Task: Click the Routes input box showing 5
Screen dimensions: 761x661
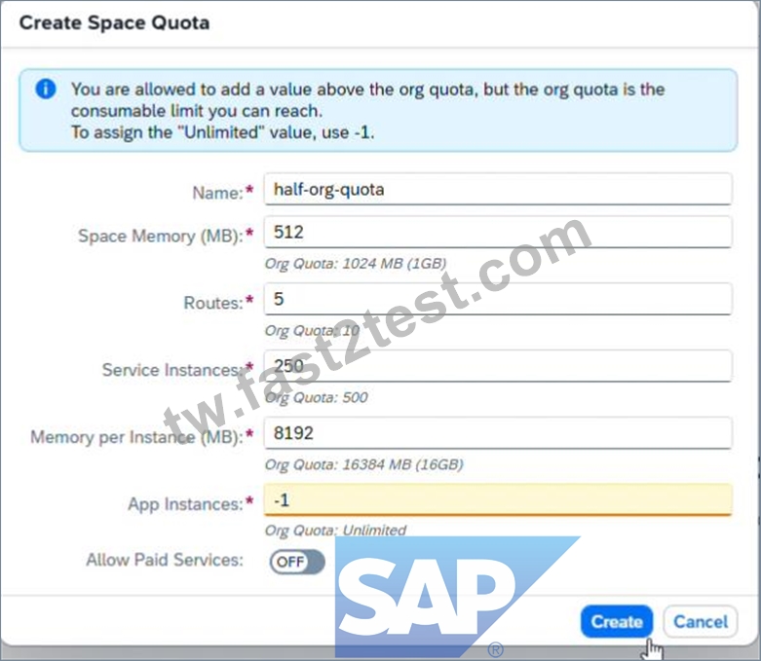Action: 498,299
